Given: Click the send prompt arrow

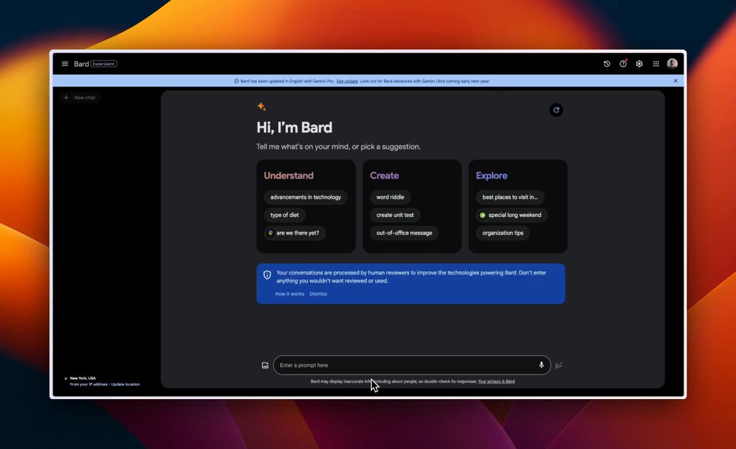Looking at the screenshot, I should (x=559, y=365).
